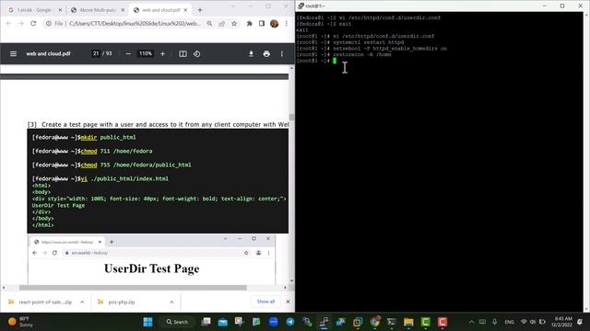
Task: Click the ENG language indicator
Action: [509, 322]
